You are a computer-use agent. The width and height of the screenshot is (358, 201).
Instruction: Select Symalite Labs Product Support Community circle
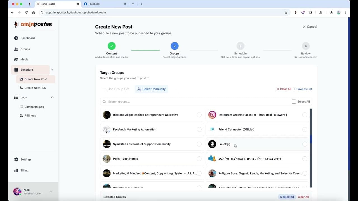coord(199,144)
